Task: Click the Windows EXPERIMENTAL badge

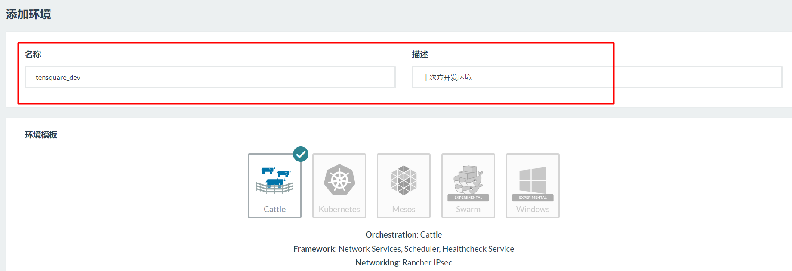Action: [533, 198]
